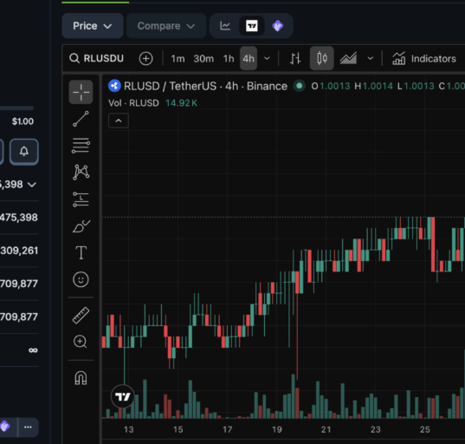
Task: Select the brush drawing tool
Action: point(81,226)
